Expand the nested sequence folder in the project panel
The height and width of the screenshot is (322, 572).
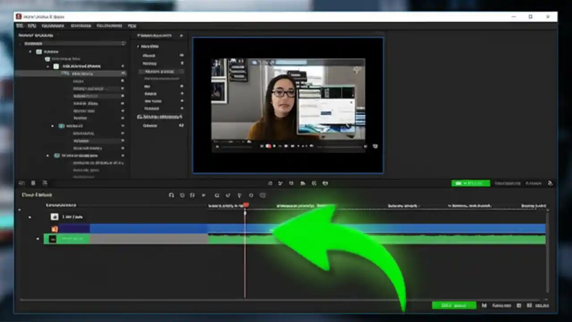[x=48, y=66]
